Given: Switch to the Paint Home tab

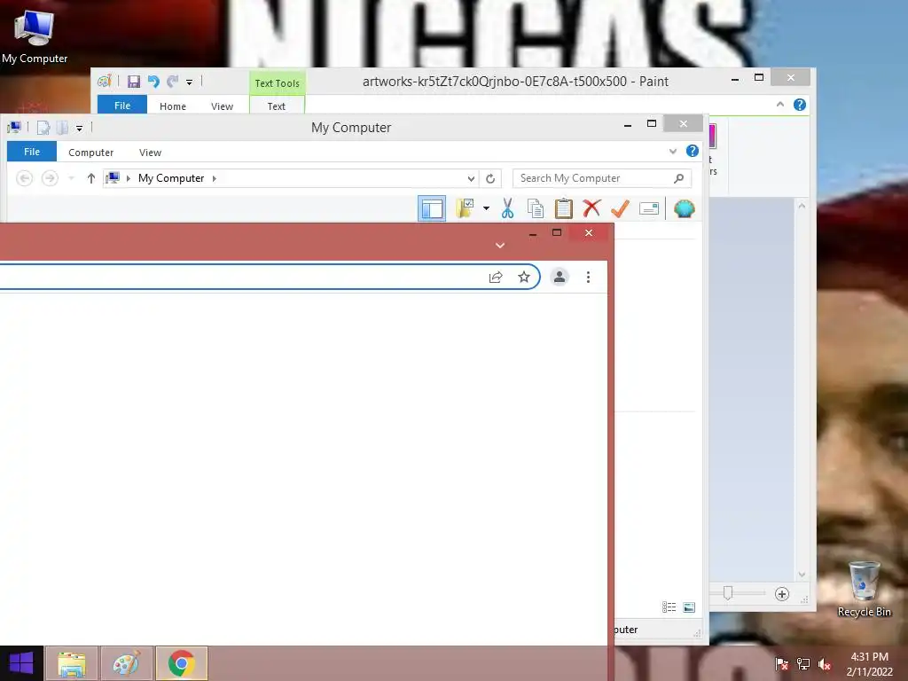Looking at the screenshot, I should 173,106.
